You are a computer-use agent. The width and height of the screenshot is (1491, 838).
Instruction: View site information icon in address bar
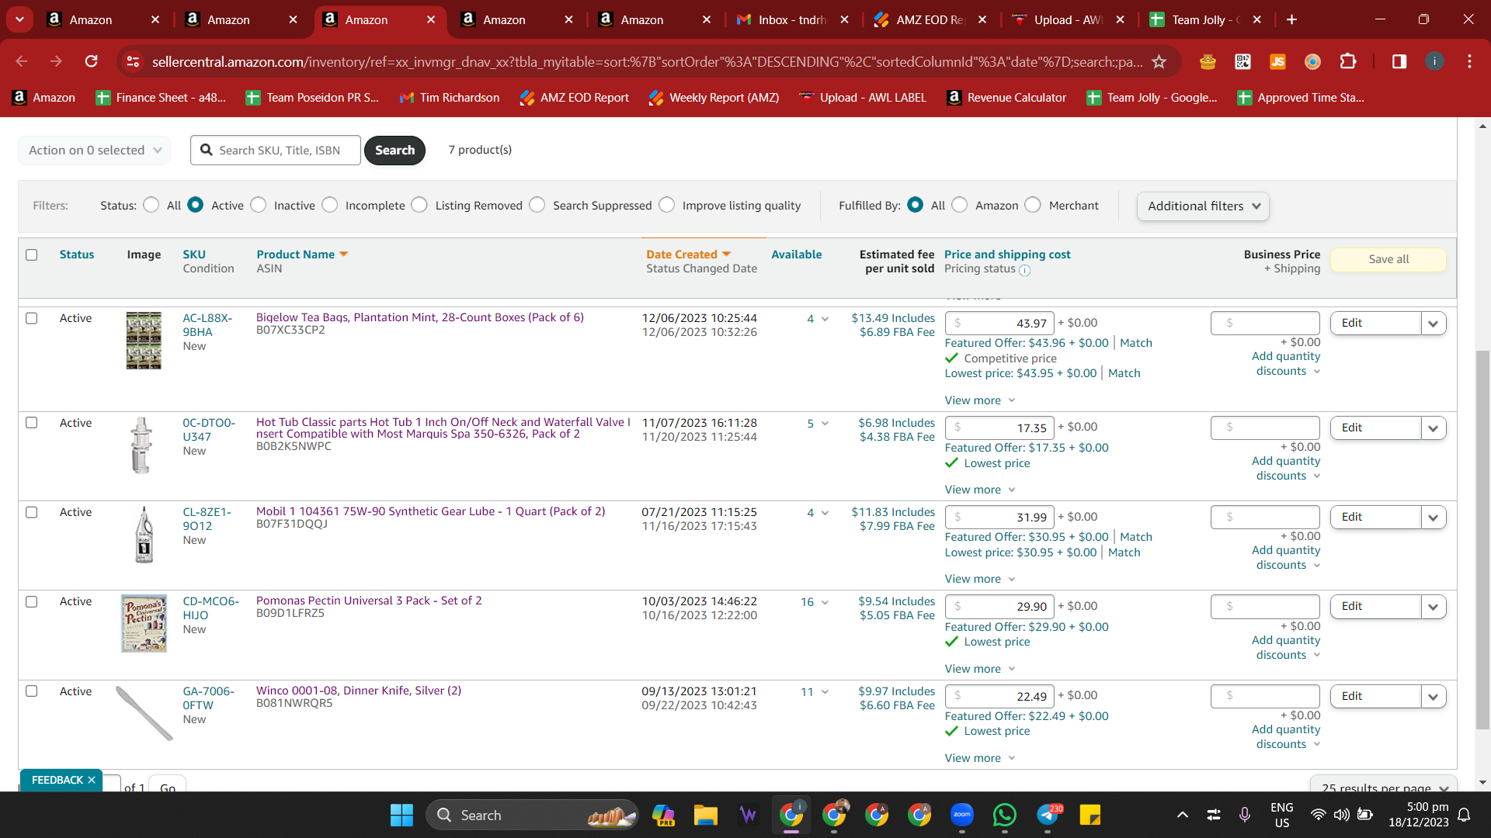pyautogui.click(x=134, y=61)
